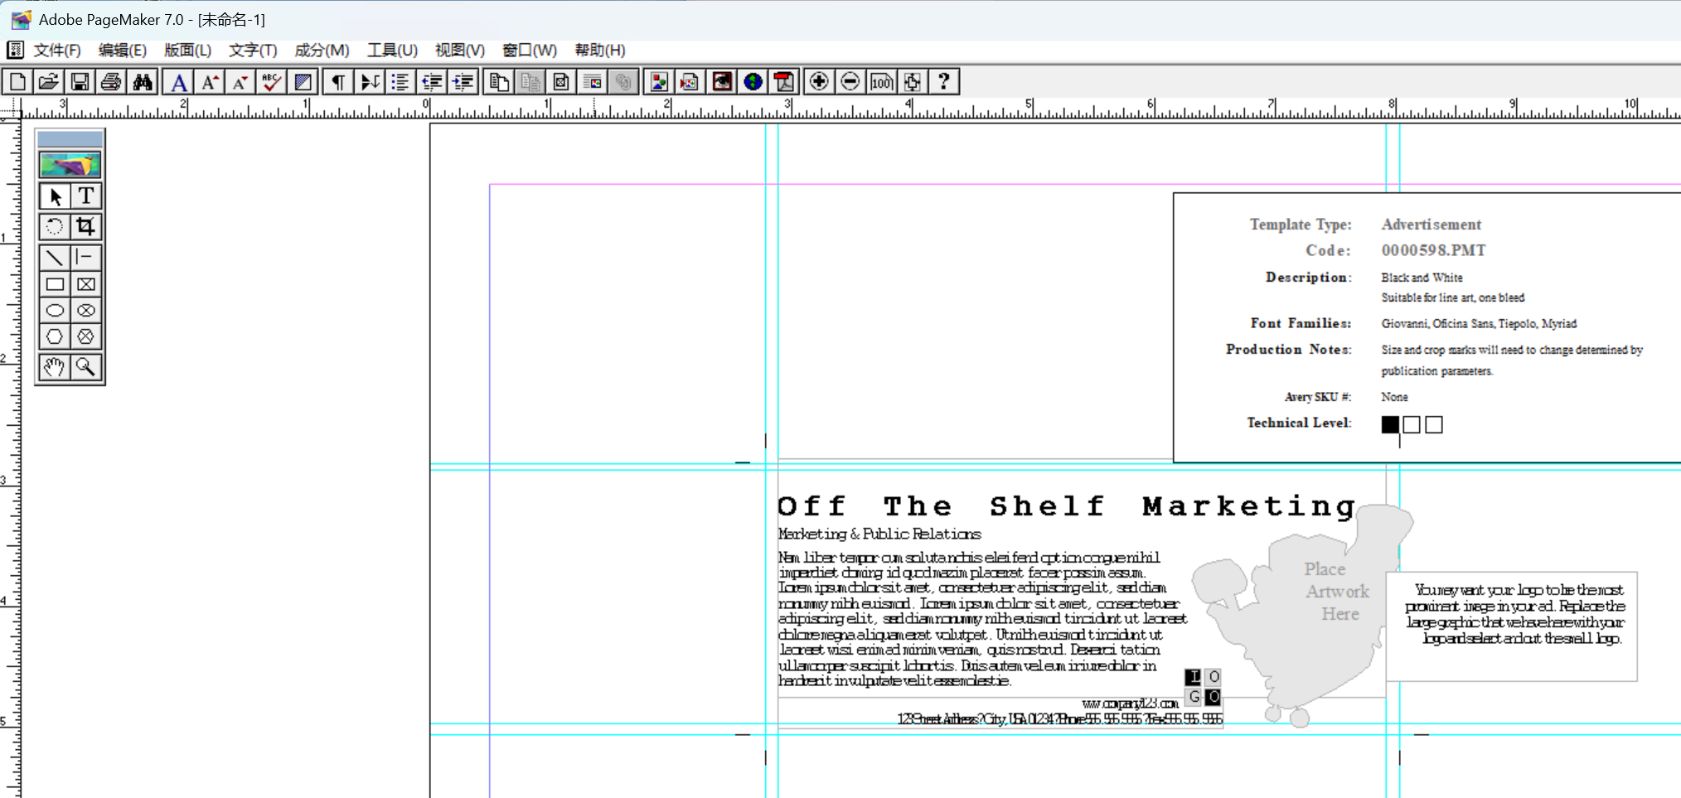The height and width of the screenshot is (798, 1681).
Task: Select the Ellipse tool
Action: click(55, 311)
